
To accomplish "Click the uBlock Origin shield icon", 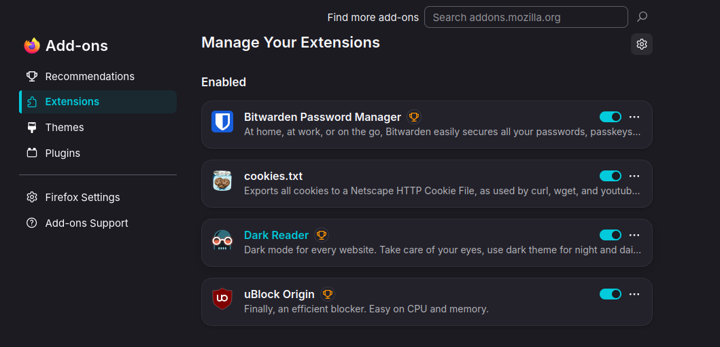I will click(222, 299).
